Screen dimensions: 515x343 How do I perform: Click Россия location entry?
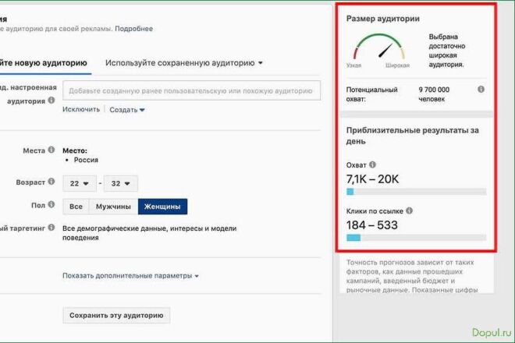86,160
